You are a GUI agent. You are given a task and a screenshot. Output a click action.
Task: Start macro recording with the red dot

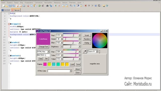[86, 6]
